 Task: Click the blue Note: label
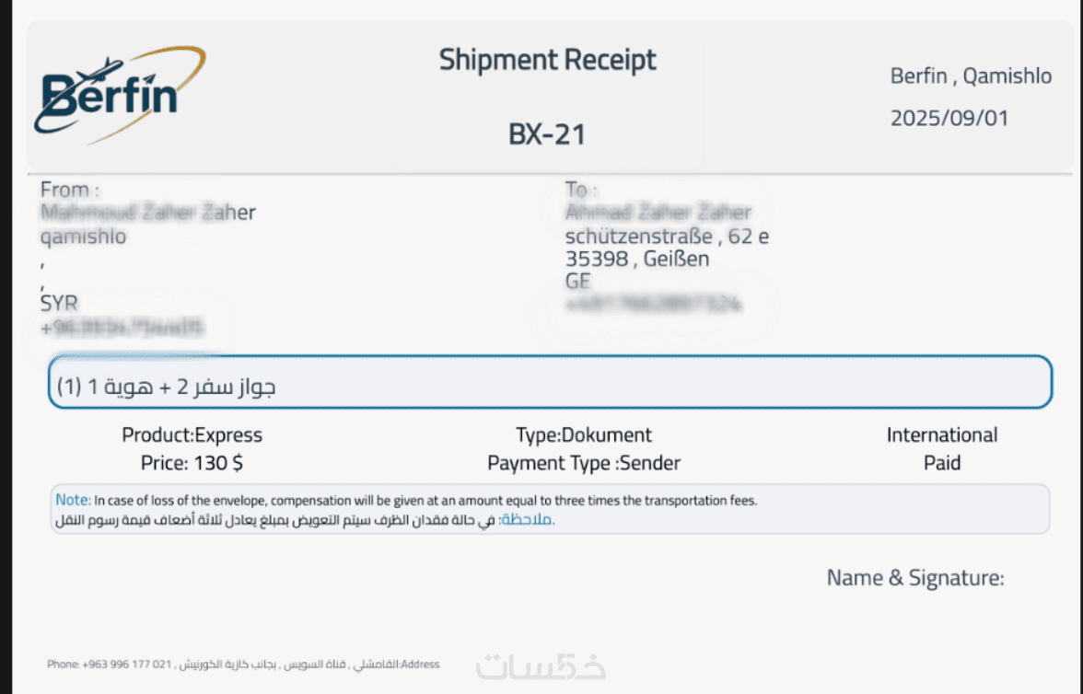tap(73, 500)
